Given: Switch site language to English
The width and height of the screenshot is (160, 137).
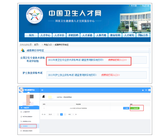Looking at the screenshot, I should coord(146,6).
